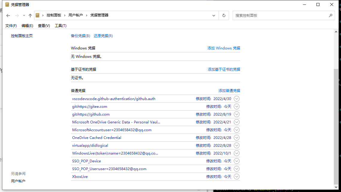Expand WindowsLive:(token) credential chevron
341x192 pixels.
coord(237,153)
